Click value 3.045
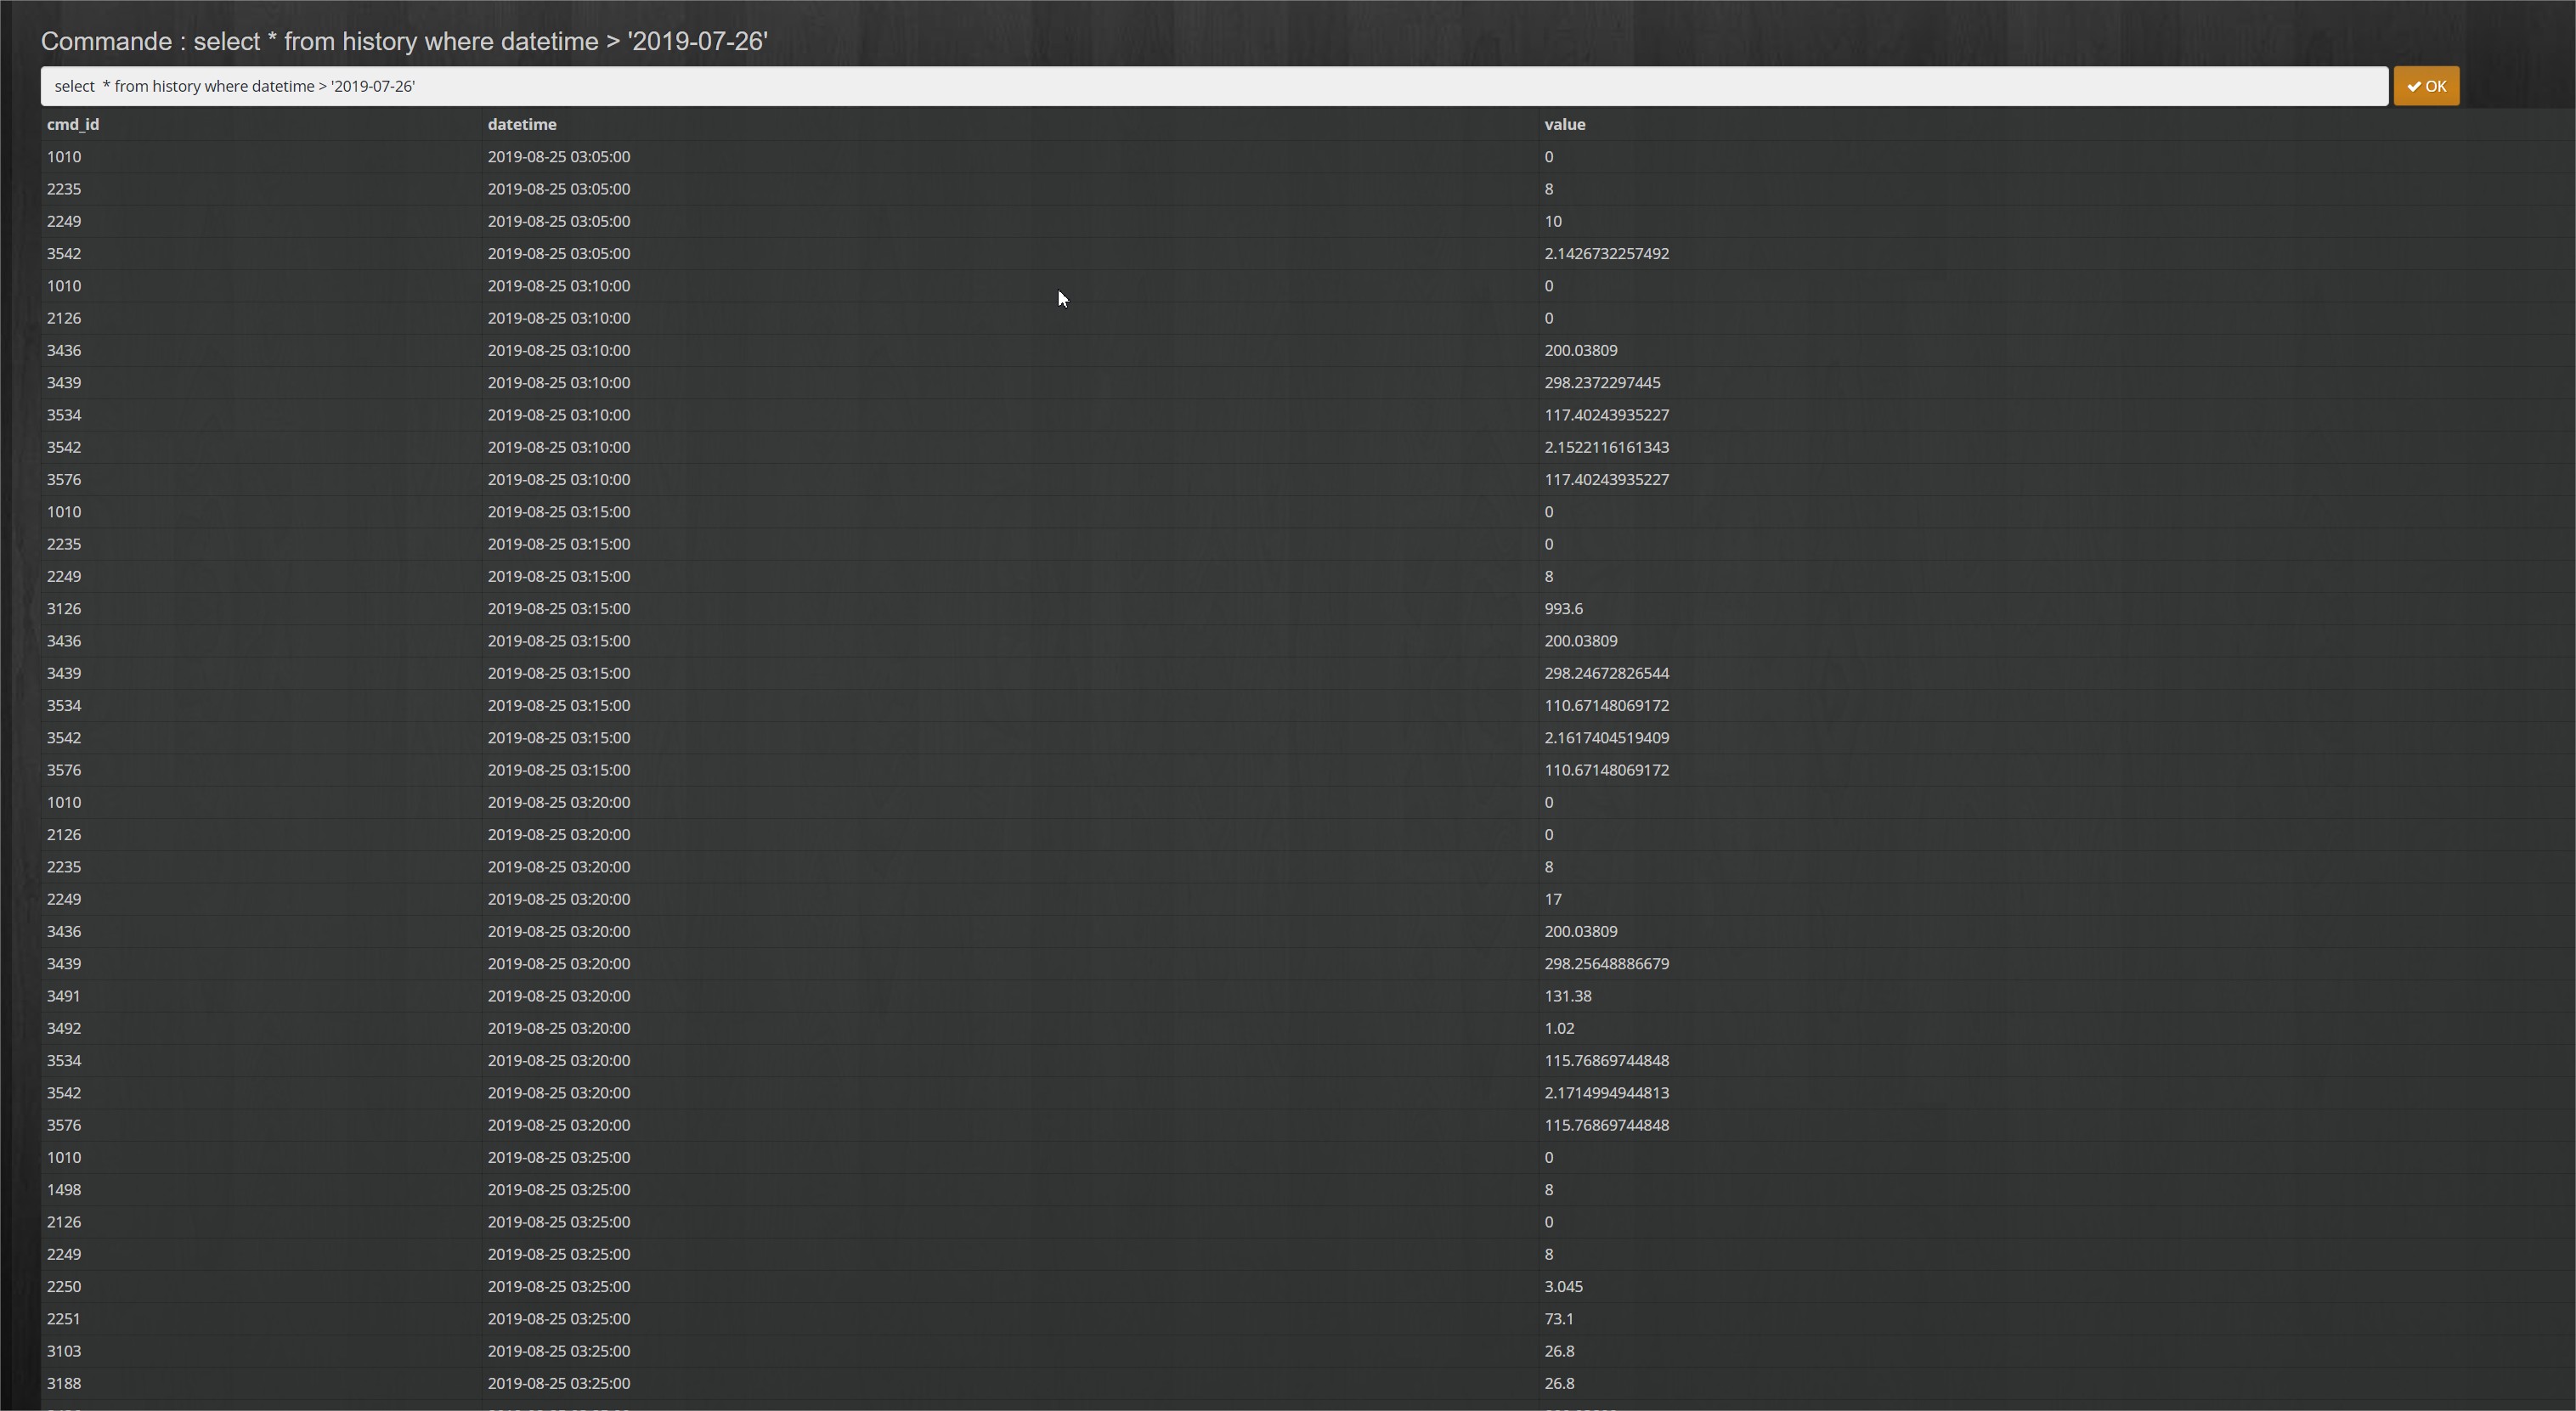The height and width of the screenshot is (1411, 2576). 1563,1287
